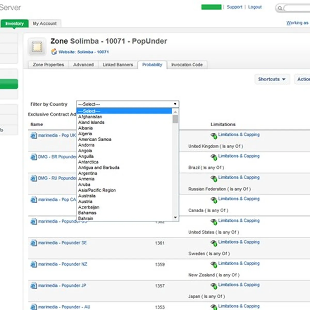
Task: Switch to the Linked Banners tab
Action: (118, 65)
